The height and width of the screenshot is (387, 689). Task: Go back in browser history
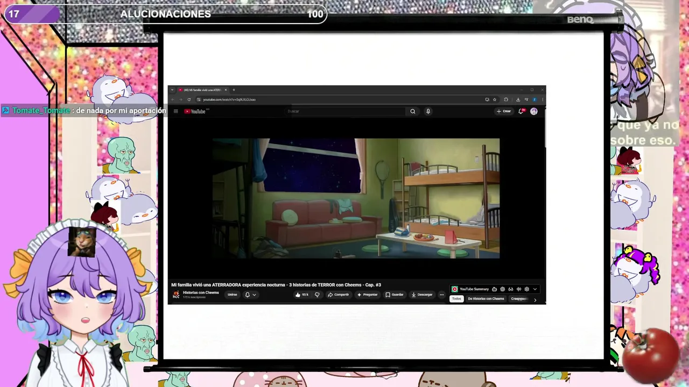173,99
